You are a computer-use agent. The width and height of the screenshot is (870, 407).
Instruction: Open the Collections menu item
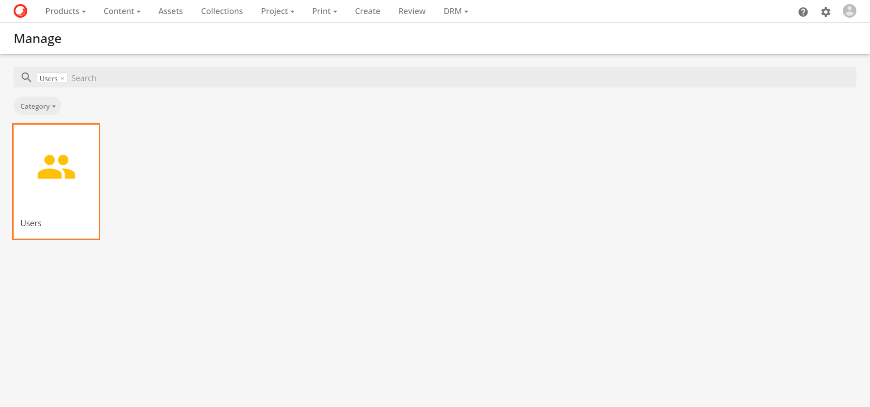tap(222, 11)
